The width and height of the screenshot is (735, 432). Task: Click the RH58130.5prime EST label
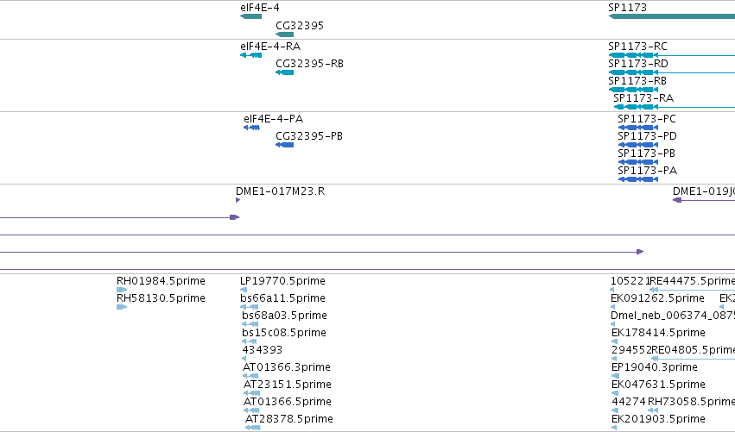(161, 298)
